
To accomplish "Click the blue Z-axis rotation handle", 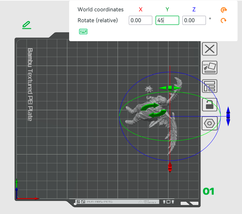I will click(228, 116).
